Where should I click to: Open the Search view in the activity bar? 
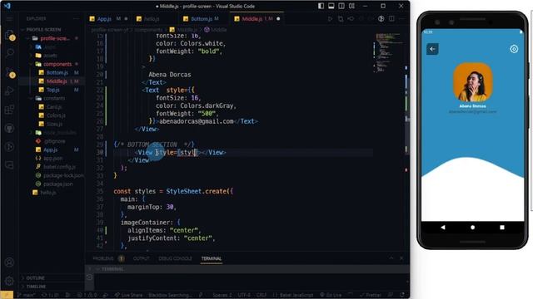tap(9, 53)
